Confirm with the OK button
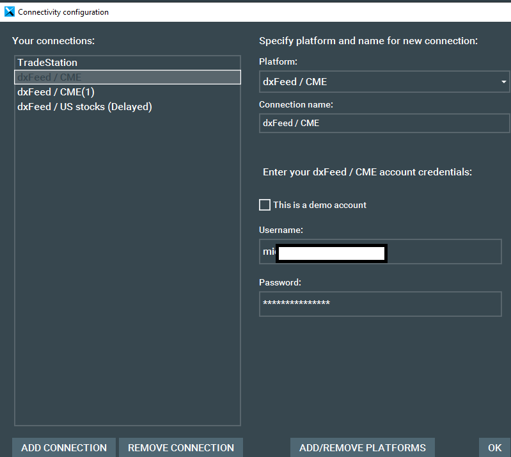 pyautogui.click(x=494, y=447)
